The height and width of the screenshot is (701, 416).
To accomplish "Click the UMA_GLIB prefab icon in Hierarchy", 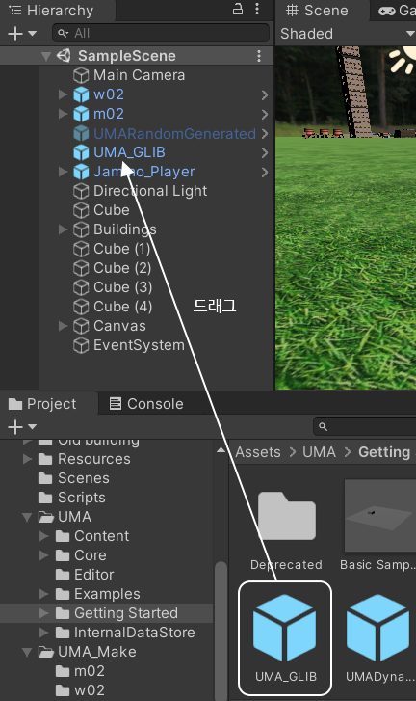I will pos(81,152).
